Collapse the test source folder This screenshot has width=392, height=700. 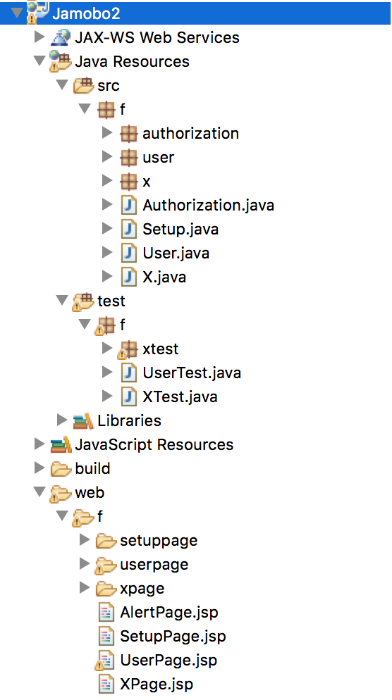(x=62, y=300)
